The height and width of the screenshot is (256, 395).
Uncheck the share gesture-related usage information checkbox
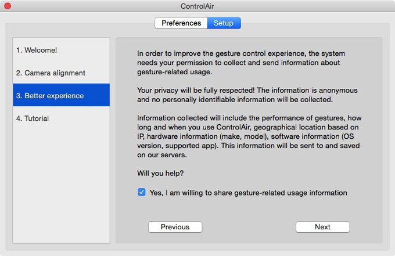pos(141,192)
